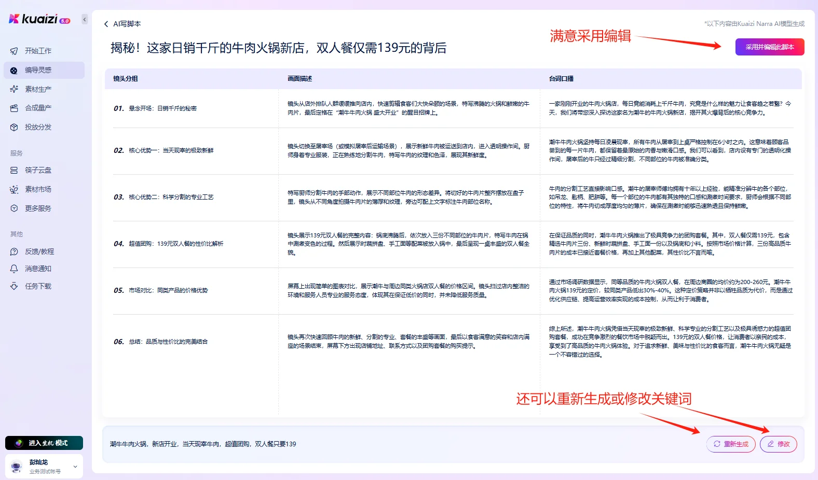Click the 消息通知 bell icon

[x=14, y=269]
